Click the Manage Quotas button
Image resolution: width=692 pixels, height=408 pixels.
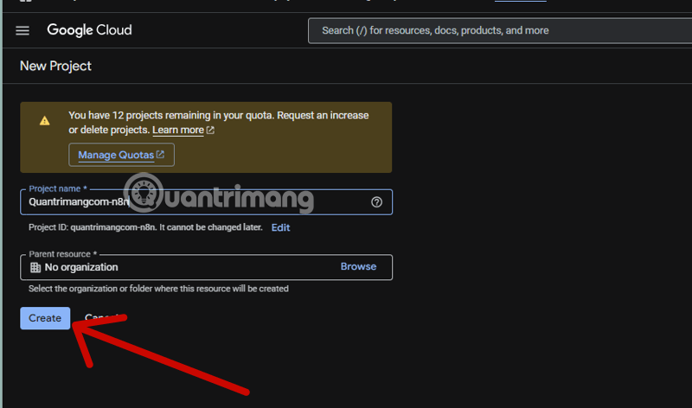click(121, 155)
